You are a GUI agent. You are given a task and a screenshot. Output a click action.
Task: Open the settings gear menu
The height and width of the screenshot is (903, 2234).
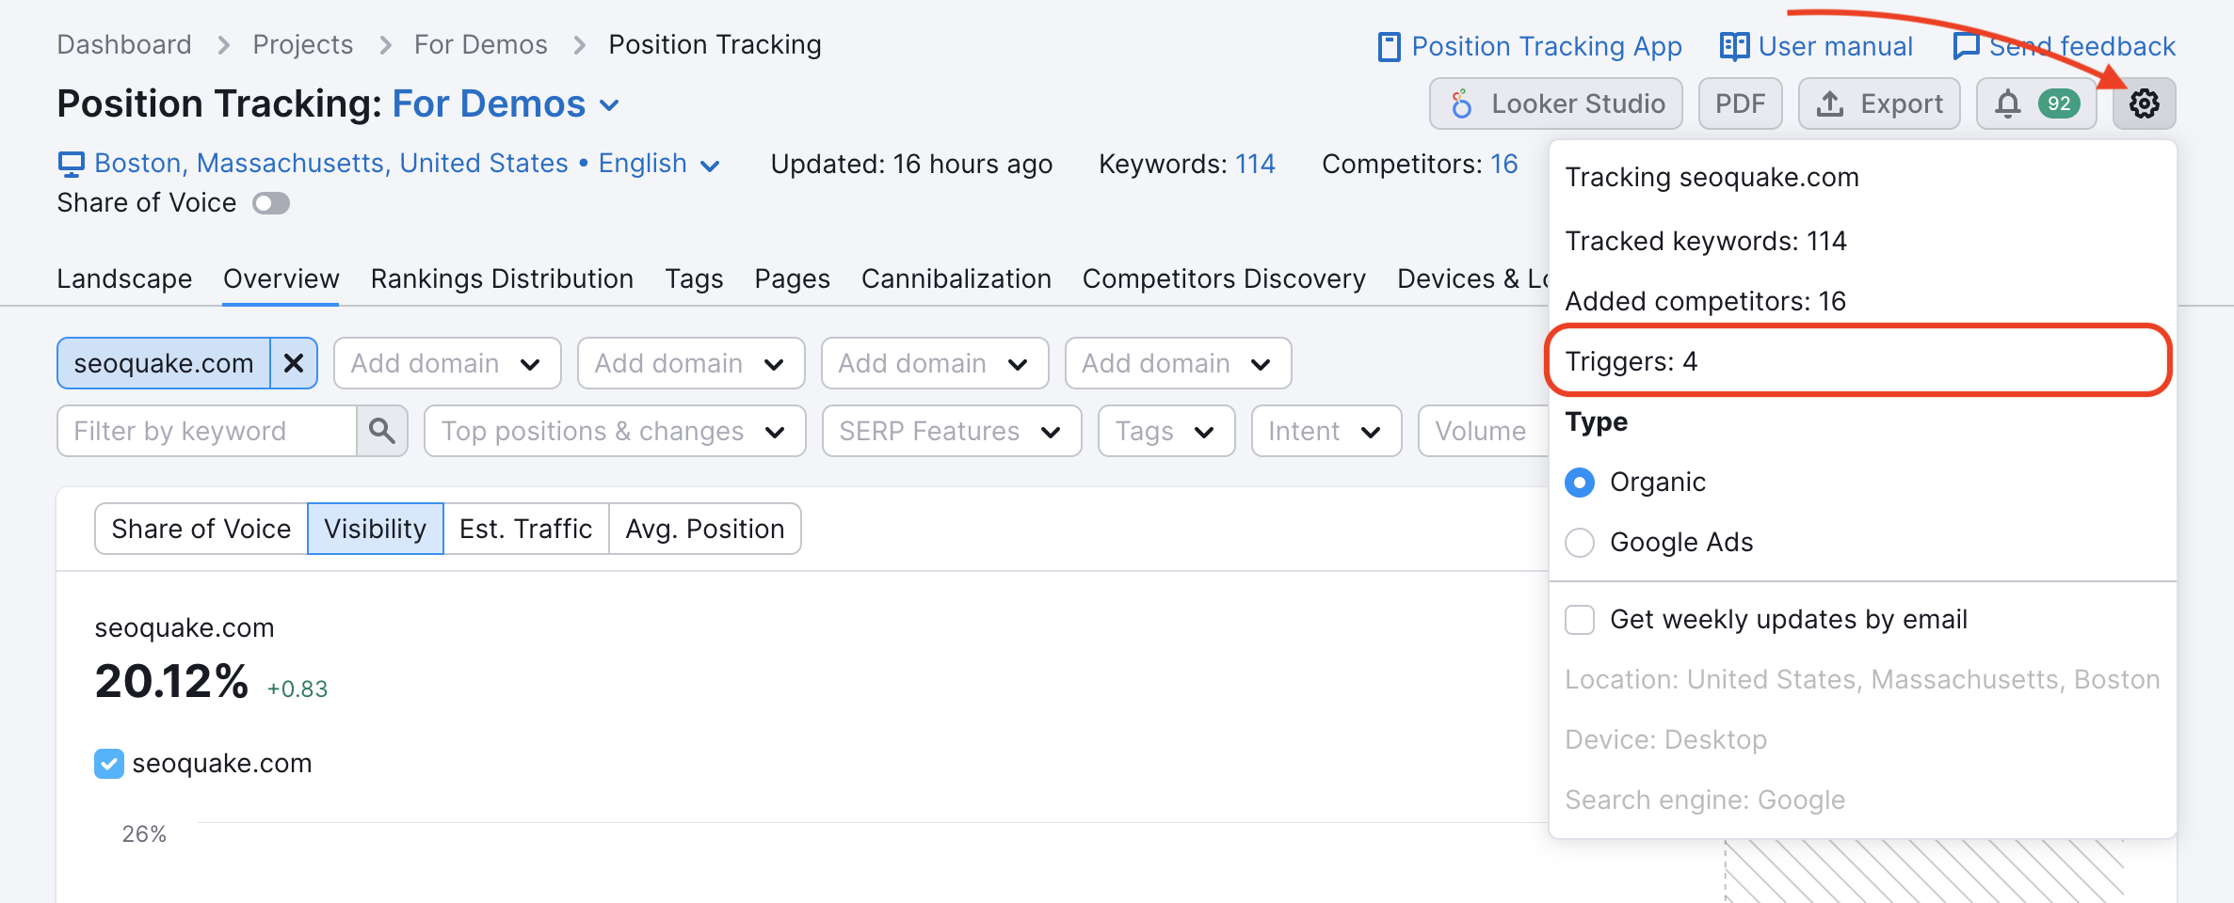tap(2144, 103)
